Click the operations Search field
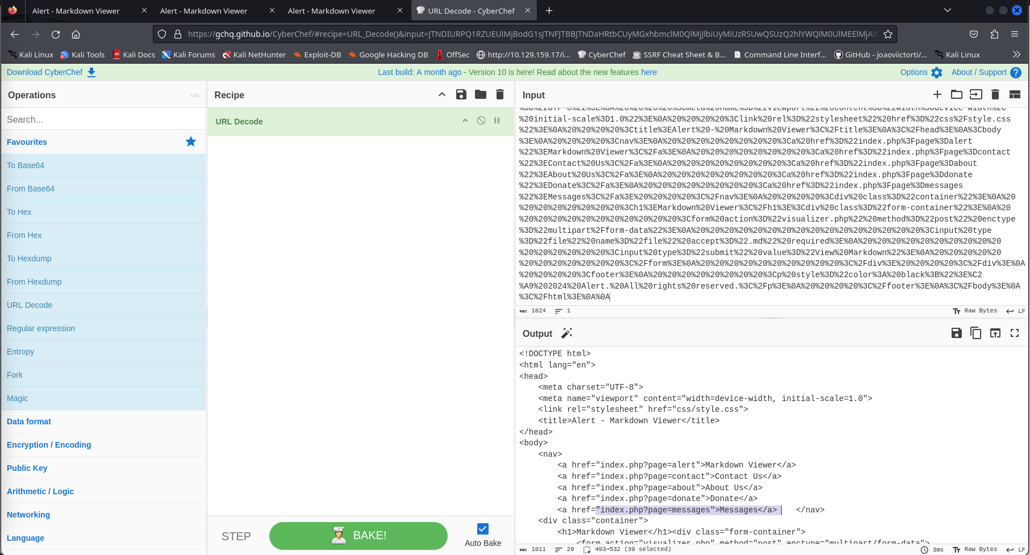 (x=103, y=119)
